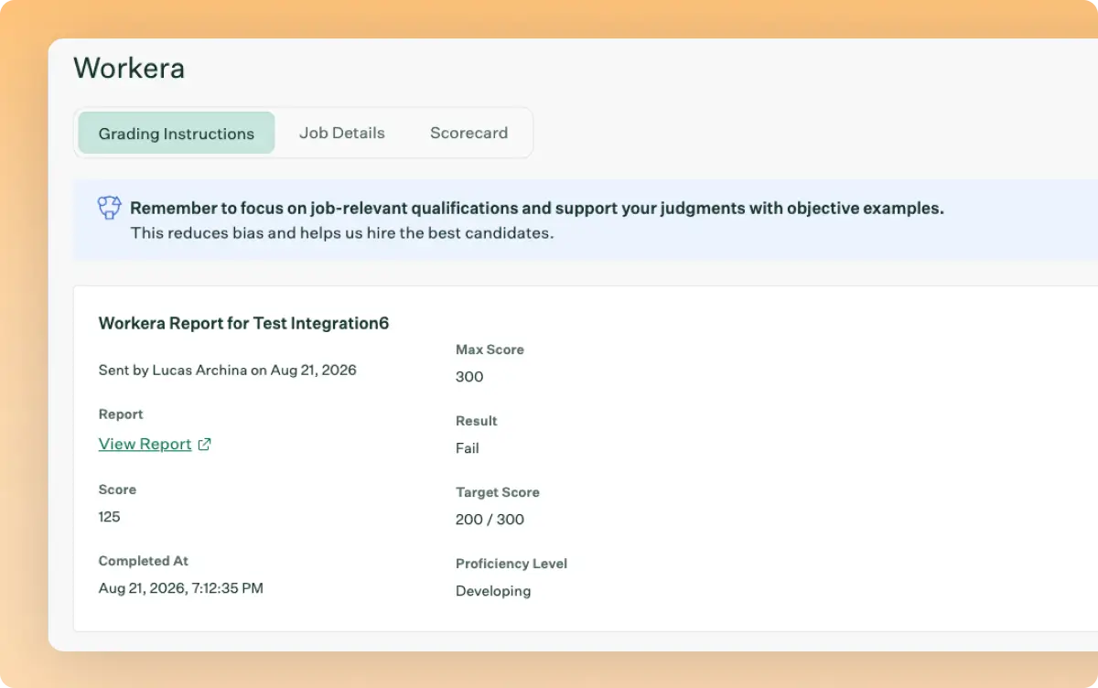1098x688 pixels.
Task: Click the "Score" field label
Action: (117, 489)
